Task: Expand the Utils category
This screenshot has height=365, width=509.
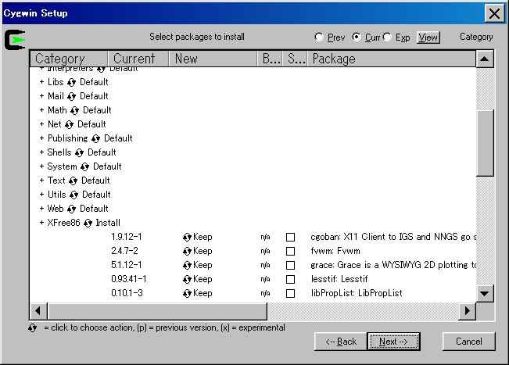Action: pos(41,195)
